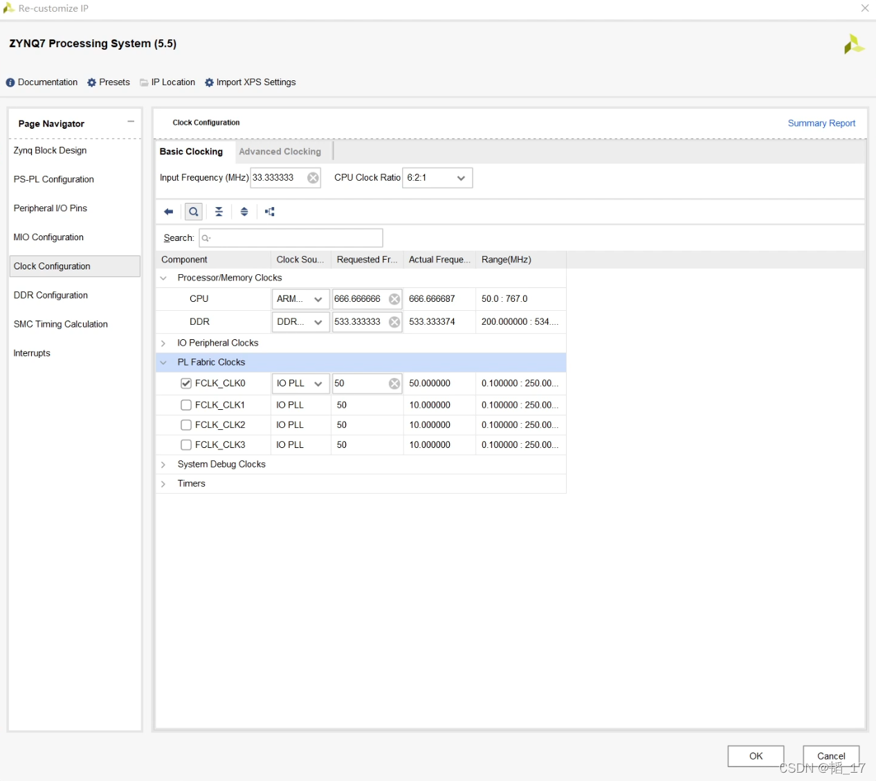The width and height of the screenshot is (876, 781).
Task: Click the back arrow toolbar icon
Action: coord(168,212)
